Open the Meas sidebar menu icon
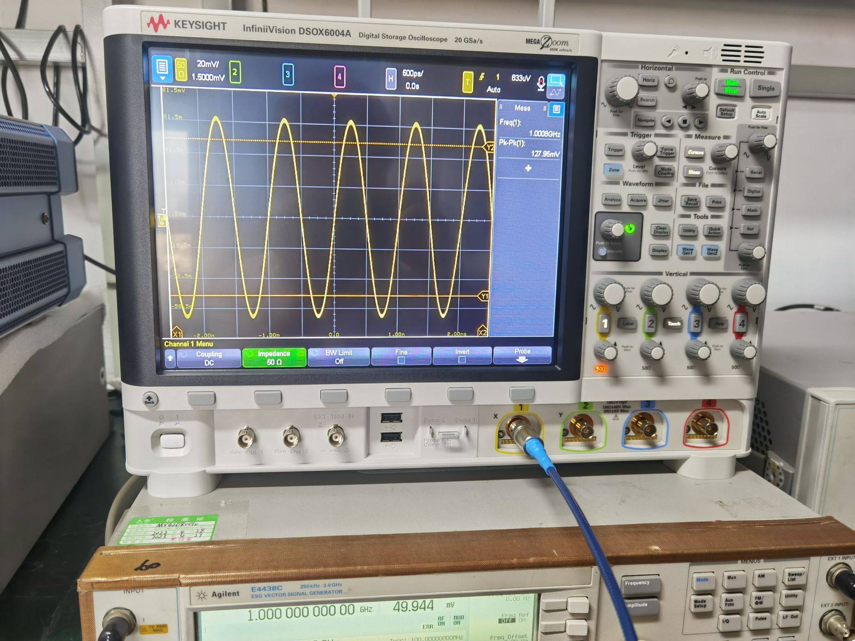The height and width of the screenshot is (641, 855). [x=556, y=109]
